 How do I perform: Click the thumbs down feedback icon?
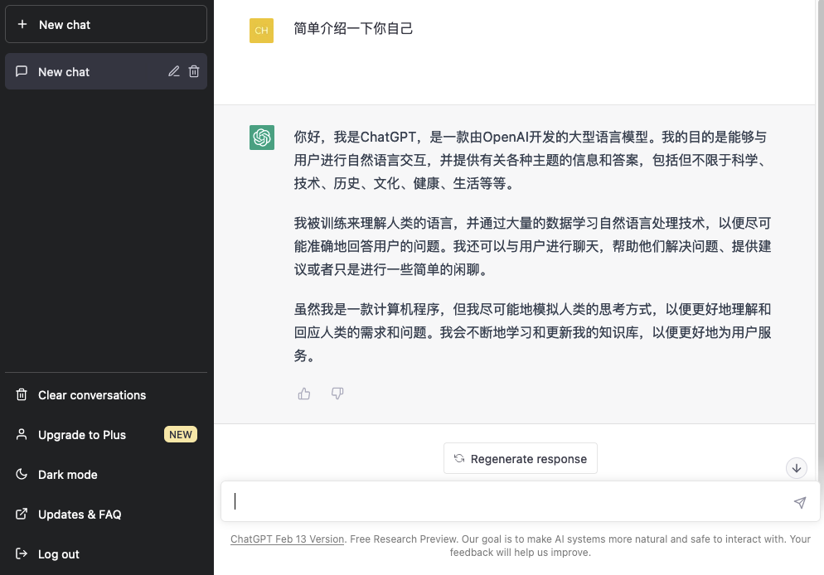(x=337, y=394)
